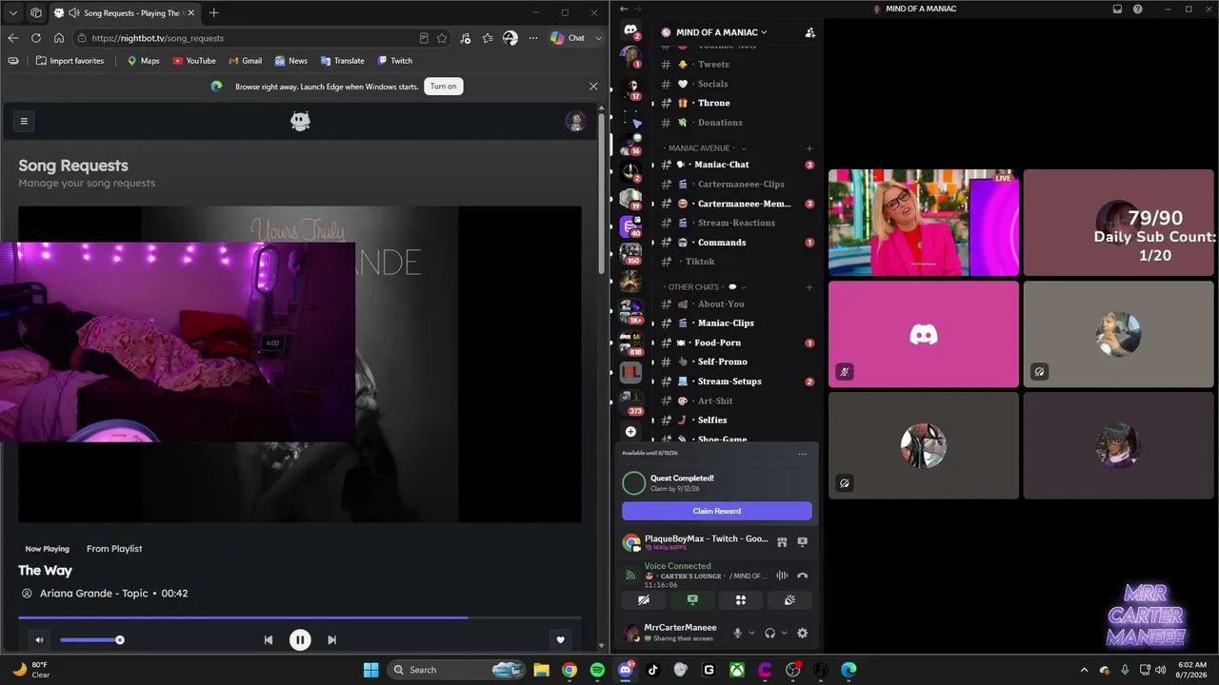1219x685 pixels.
Task: Open Discord help question mark
Action: (x=1138, y=10)
